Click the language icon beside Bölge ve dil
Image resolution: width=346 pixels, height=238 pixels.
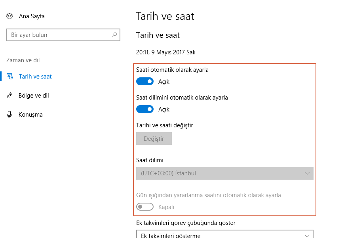pyautogui.click(x=9, y=95)
